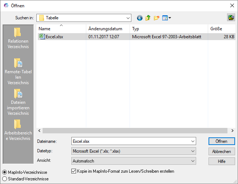Click the 28 KB size cell
Image resolution: width=238 pixels, height=184 pixels.
(229, 37)
